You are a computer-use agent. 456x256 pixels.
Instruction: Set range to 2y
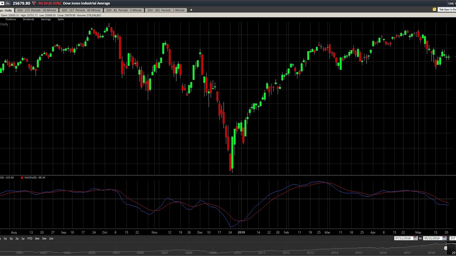pos(17,239)
